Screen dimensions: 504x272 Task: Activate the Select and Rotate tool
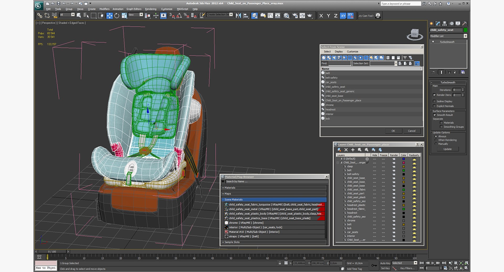pyautogui.click(x=117, y=16)
